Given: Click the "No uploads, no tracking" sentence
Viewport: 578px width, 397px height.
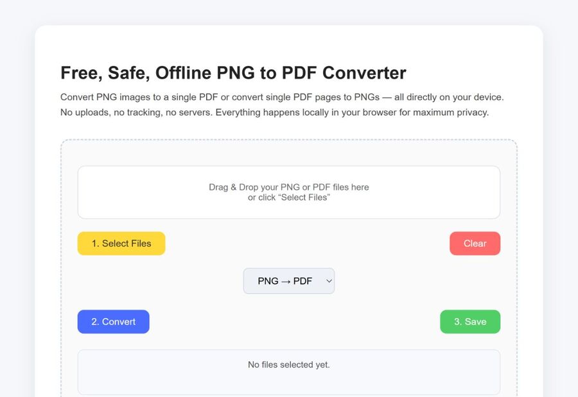Looking at the screenshot, I should [136, 113].
